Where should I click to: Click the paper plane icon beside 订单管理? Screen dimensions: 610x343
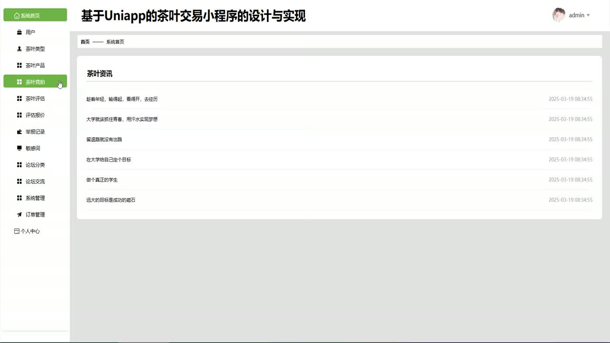pos(19,215)
